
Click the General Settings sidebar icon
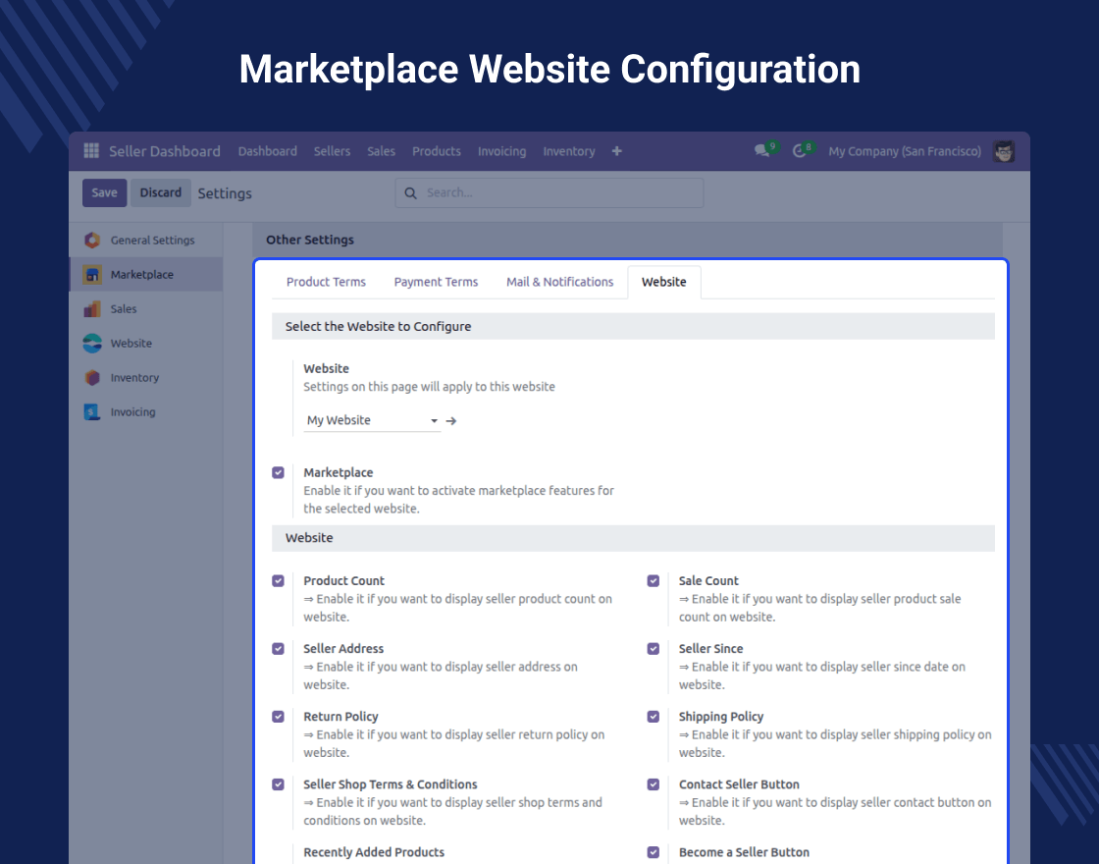point(92,240)
